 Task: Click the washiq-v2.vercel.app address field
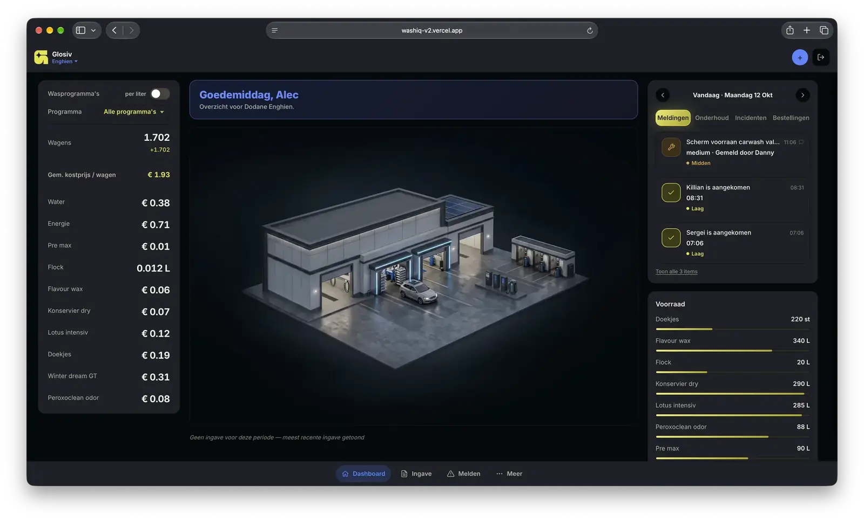coord(432,31)
